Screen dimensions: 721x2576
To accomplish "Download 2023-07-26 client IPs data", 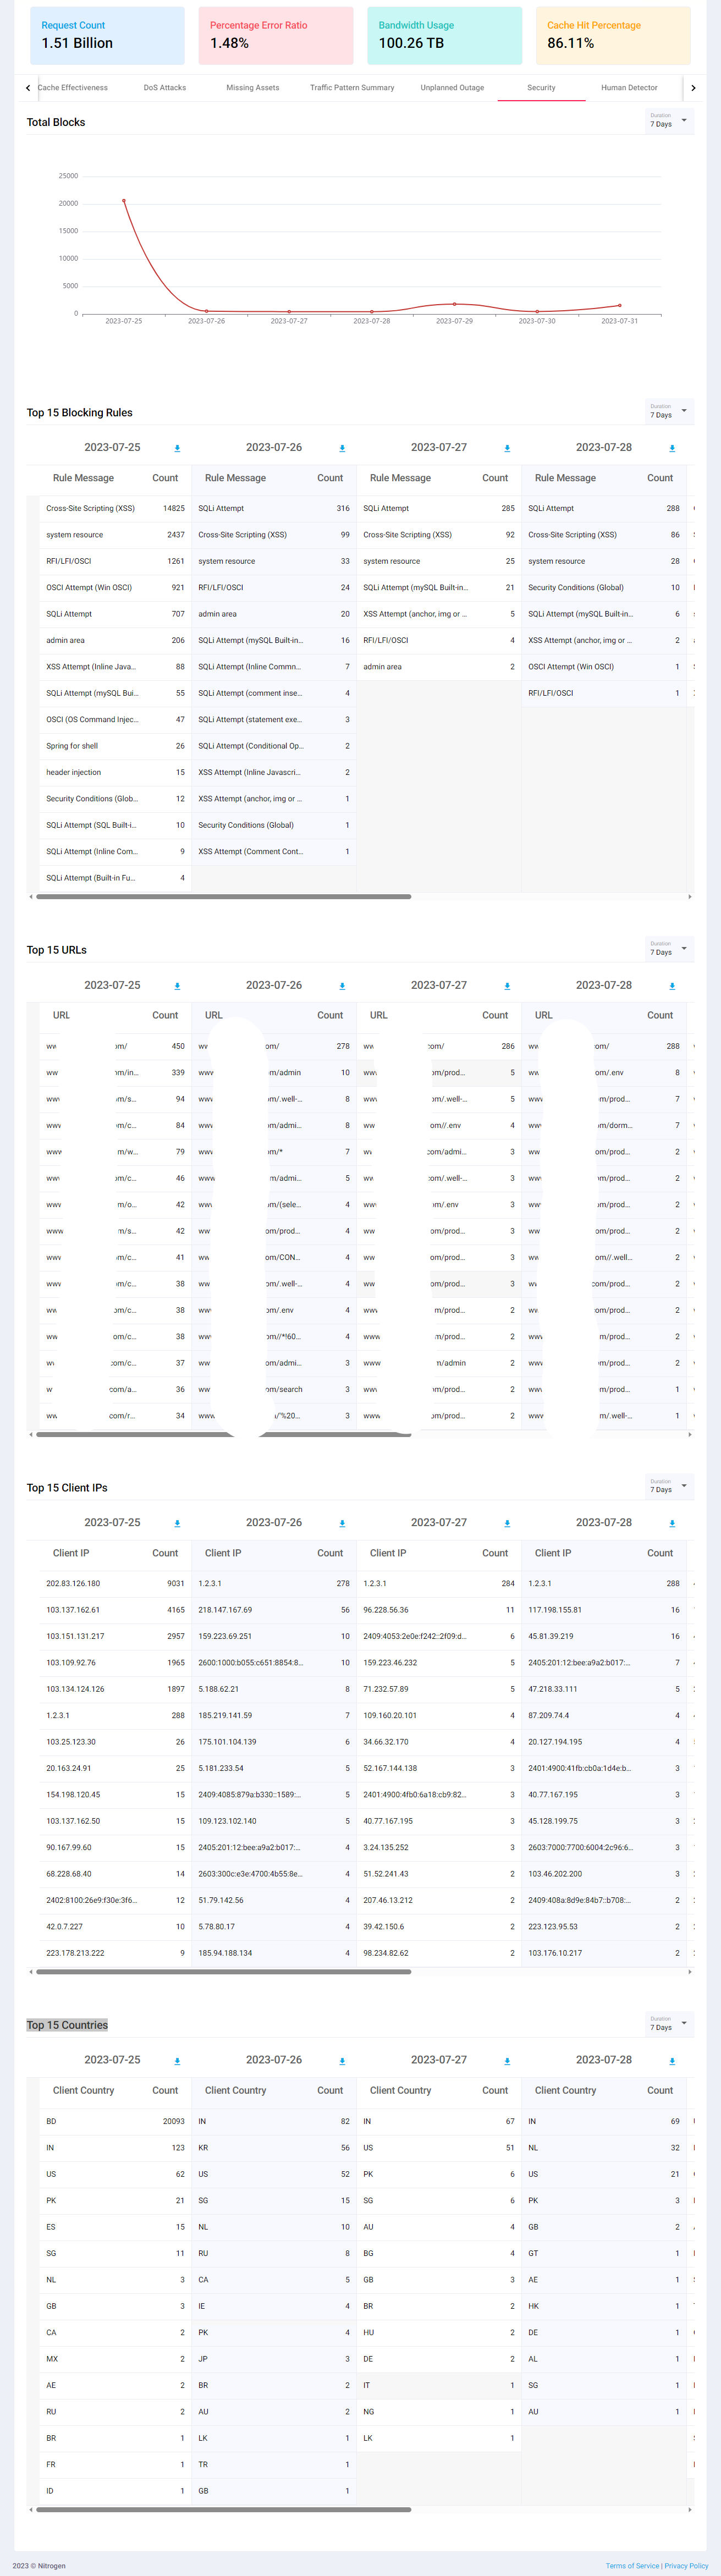I will 342,1523.
